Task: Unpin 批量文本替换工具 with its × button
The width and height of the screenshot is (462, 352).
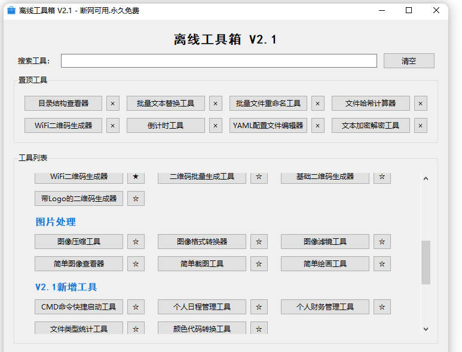Action: tap(215, 104)
